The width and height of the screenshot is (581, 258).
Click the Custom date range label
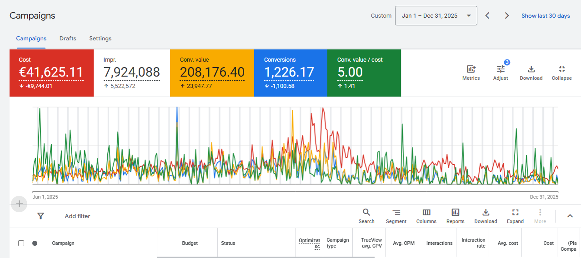tap(381, 15)
